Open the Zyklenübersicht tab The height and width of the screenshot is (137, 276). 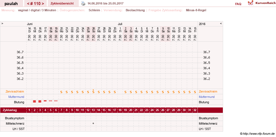(x=62, y=3)
